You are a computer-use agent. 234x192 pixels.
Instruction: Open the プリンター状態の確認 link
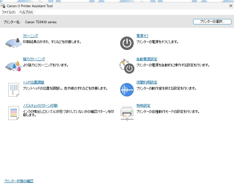[19, 181]
